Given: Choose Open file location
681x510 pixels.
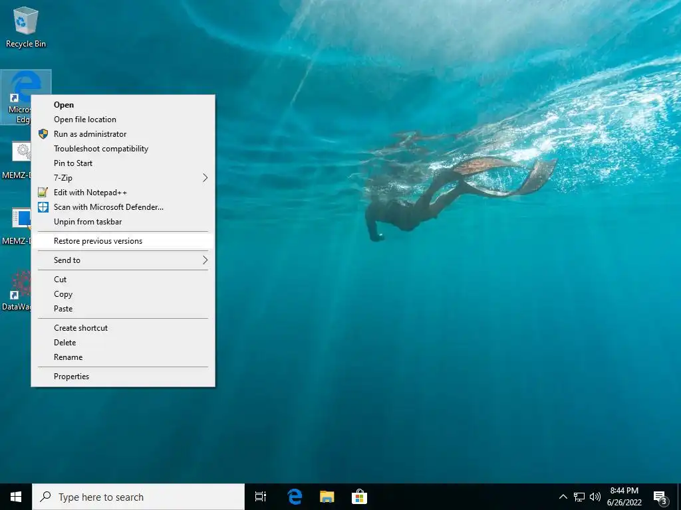Looking at the screenshot, I should coord(123,120).
